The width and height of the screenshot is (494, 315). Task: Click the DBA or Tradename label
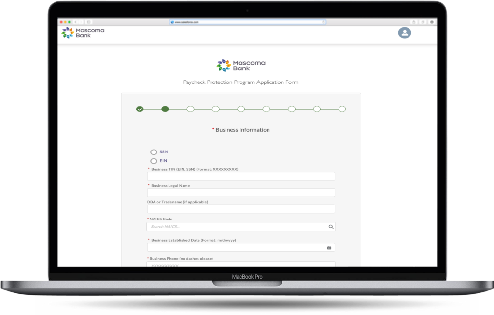point(177,202)
